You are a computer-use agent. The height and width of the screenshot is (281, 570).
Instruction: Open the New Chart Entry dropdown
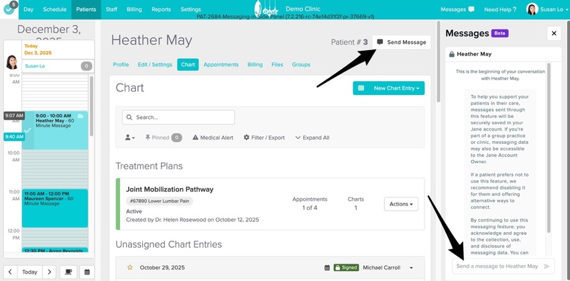click(x=388, y=88)
